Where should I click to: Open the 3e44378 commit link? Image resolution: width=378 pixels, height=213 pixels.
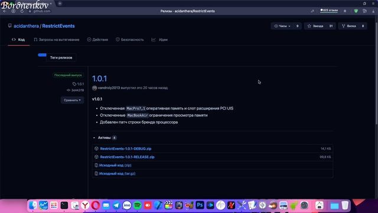coord(76,90)
